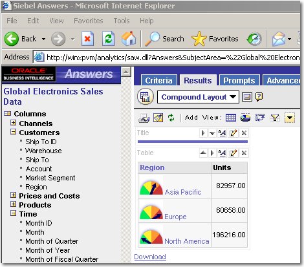The width and height of the screenshot is (304, 267).
Task: Expand the Channels folder
Action: (14, 123)
